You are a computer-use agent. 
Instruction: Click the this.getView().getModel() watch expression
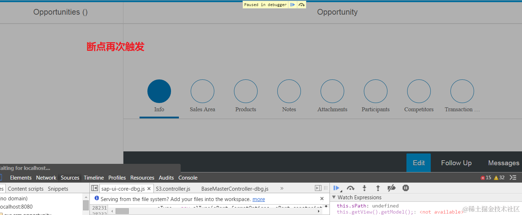point(400,212)
